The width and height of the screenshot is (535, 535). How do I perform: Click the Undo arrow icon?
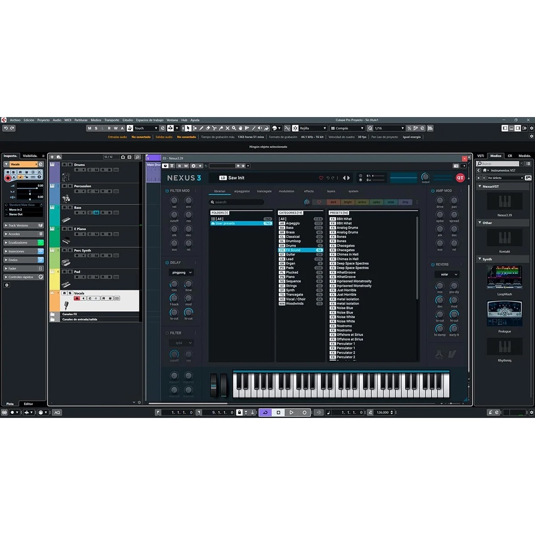coord(6,129)
